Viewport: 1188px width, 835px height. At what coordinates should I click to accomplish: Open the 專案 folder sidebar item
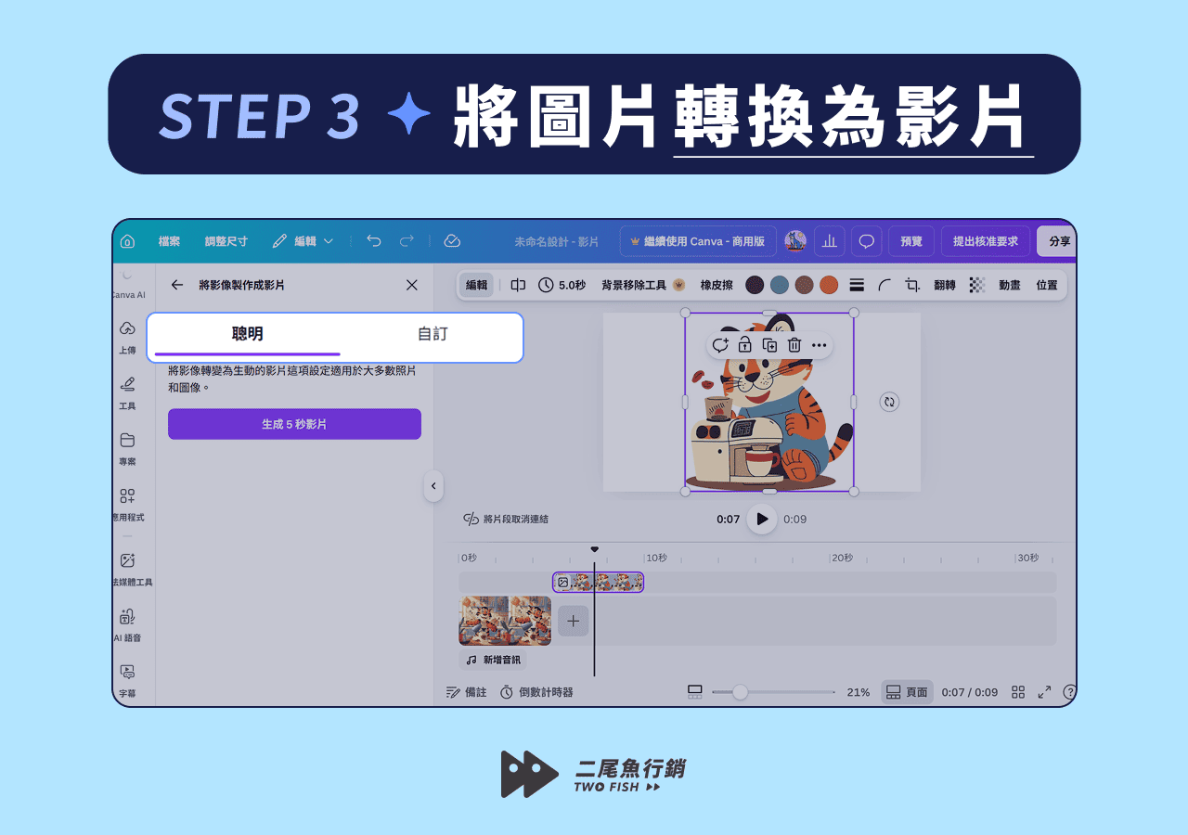pyautogui.click(x=127, y=449)
